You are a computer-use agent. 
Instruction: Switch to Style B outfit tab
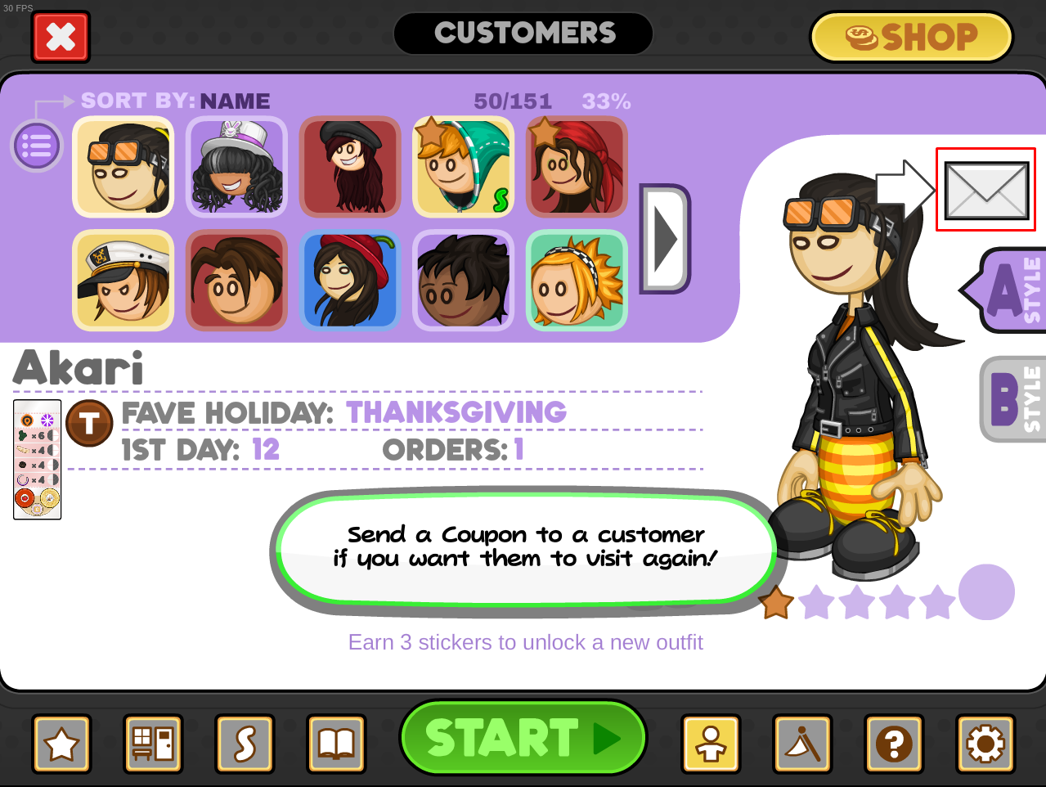[1012, 399]
